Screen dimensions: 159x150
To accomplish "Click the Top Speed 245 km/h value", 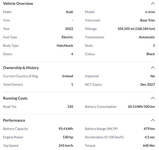I will click(66, 146).
